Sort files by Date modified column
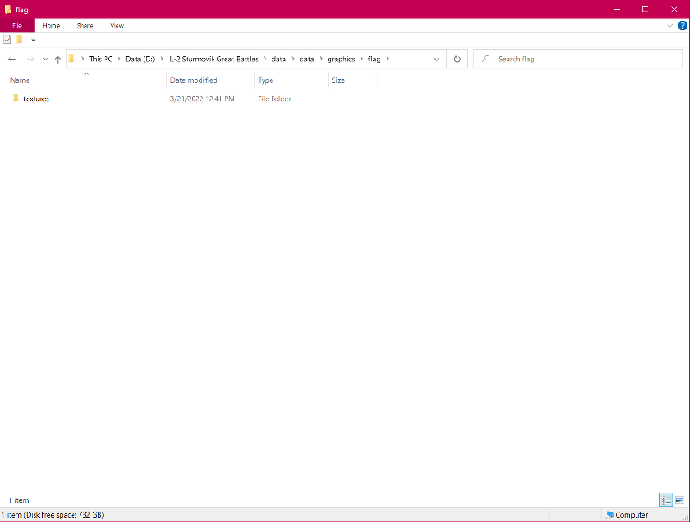The height and width of the screenshot is (522, 690). tap(194, 80)
